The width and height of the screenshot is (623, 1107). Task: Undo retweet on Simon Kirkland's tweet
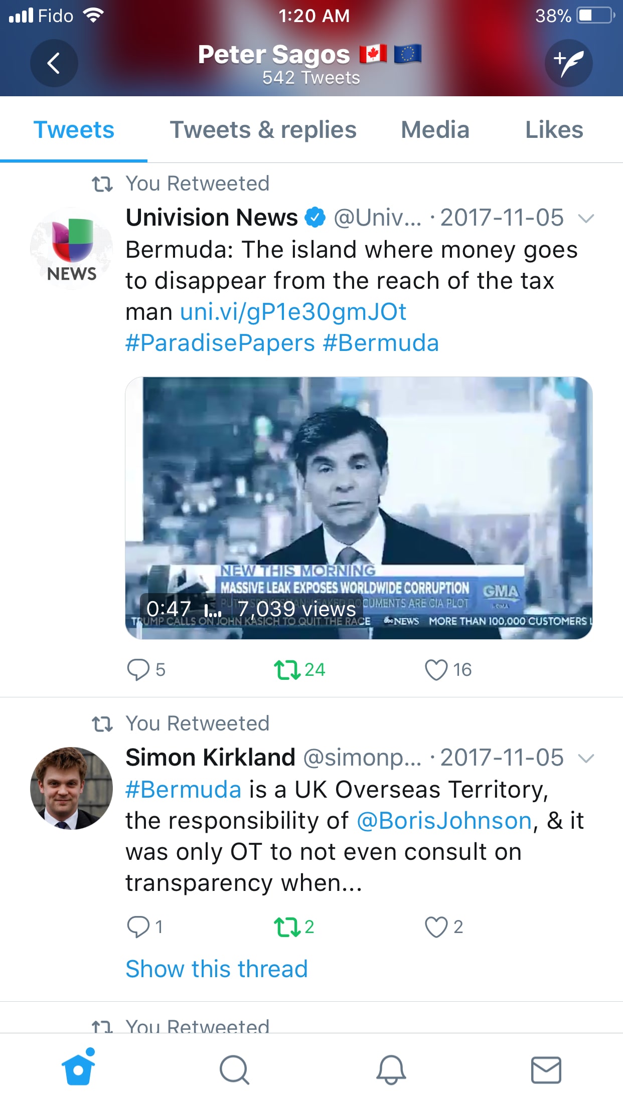[x=294, y=927]
